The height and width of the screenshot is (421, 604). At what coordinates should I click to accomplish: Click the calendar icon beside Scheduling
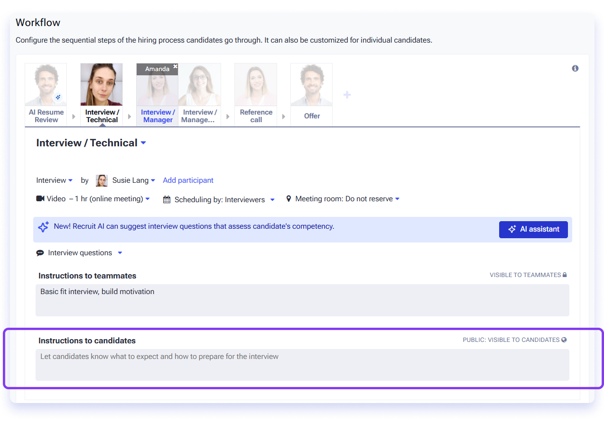coord(167,199)
